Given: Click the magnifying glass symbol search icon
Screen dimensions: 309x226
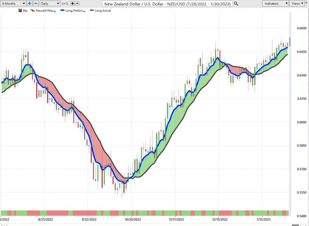Looking at the screenshot, I should [x=236, y=4].
